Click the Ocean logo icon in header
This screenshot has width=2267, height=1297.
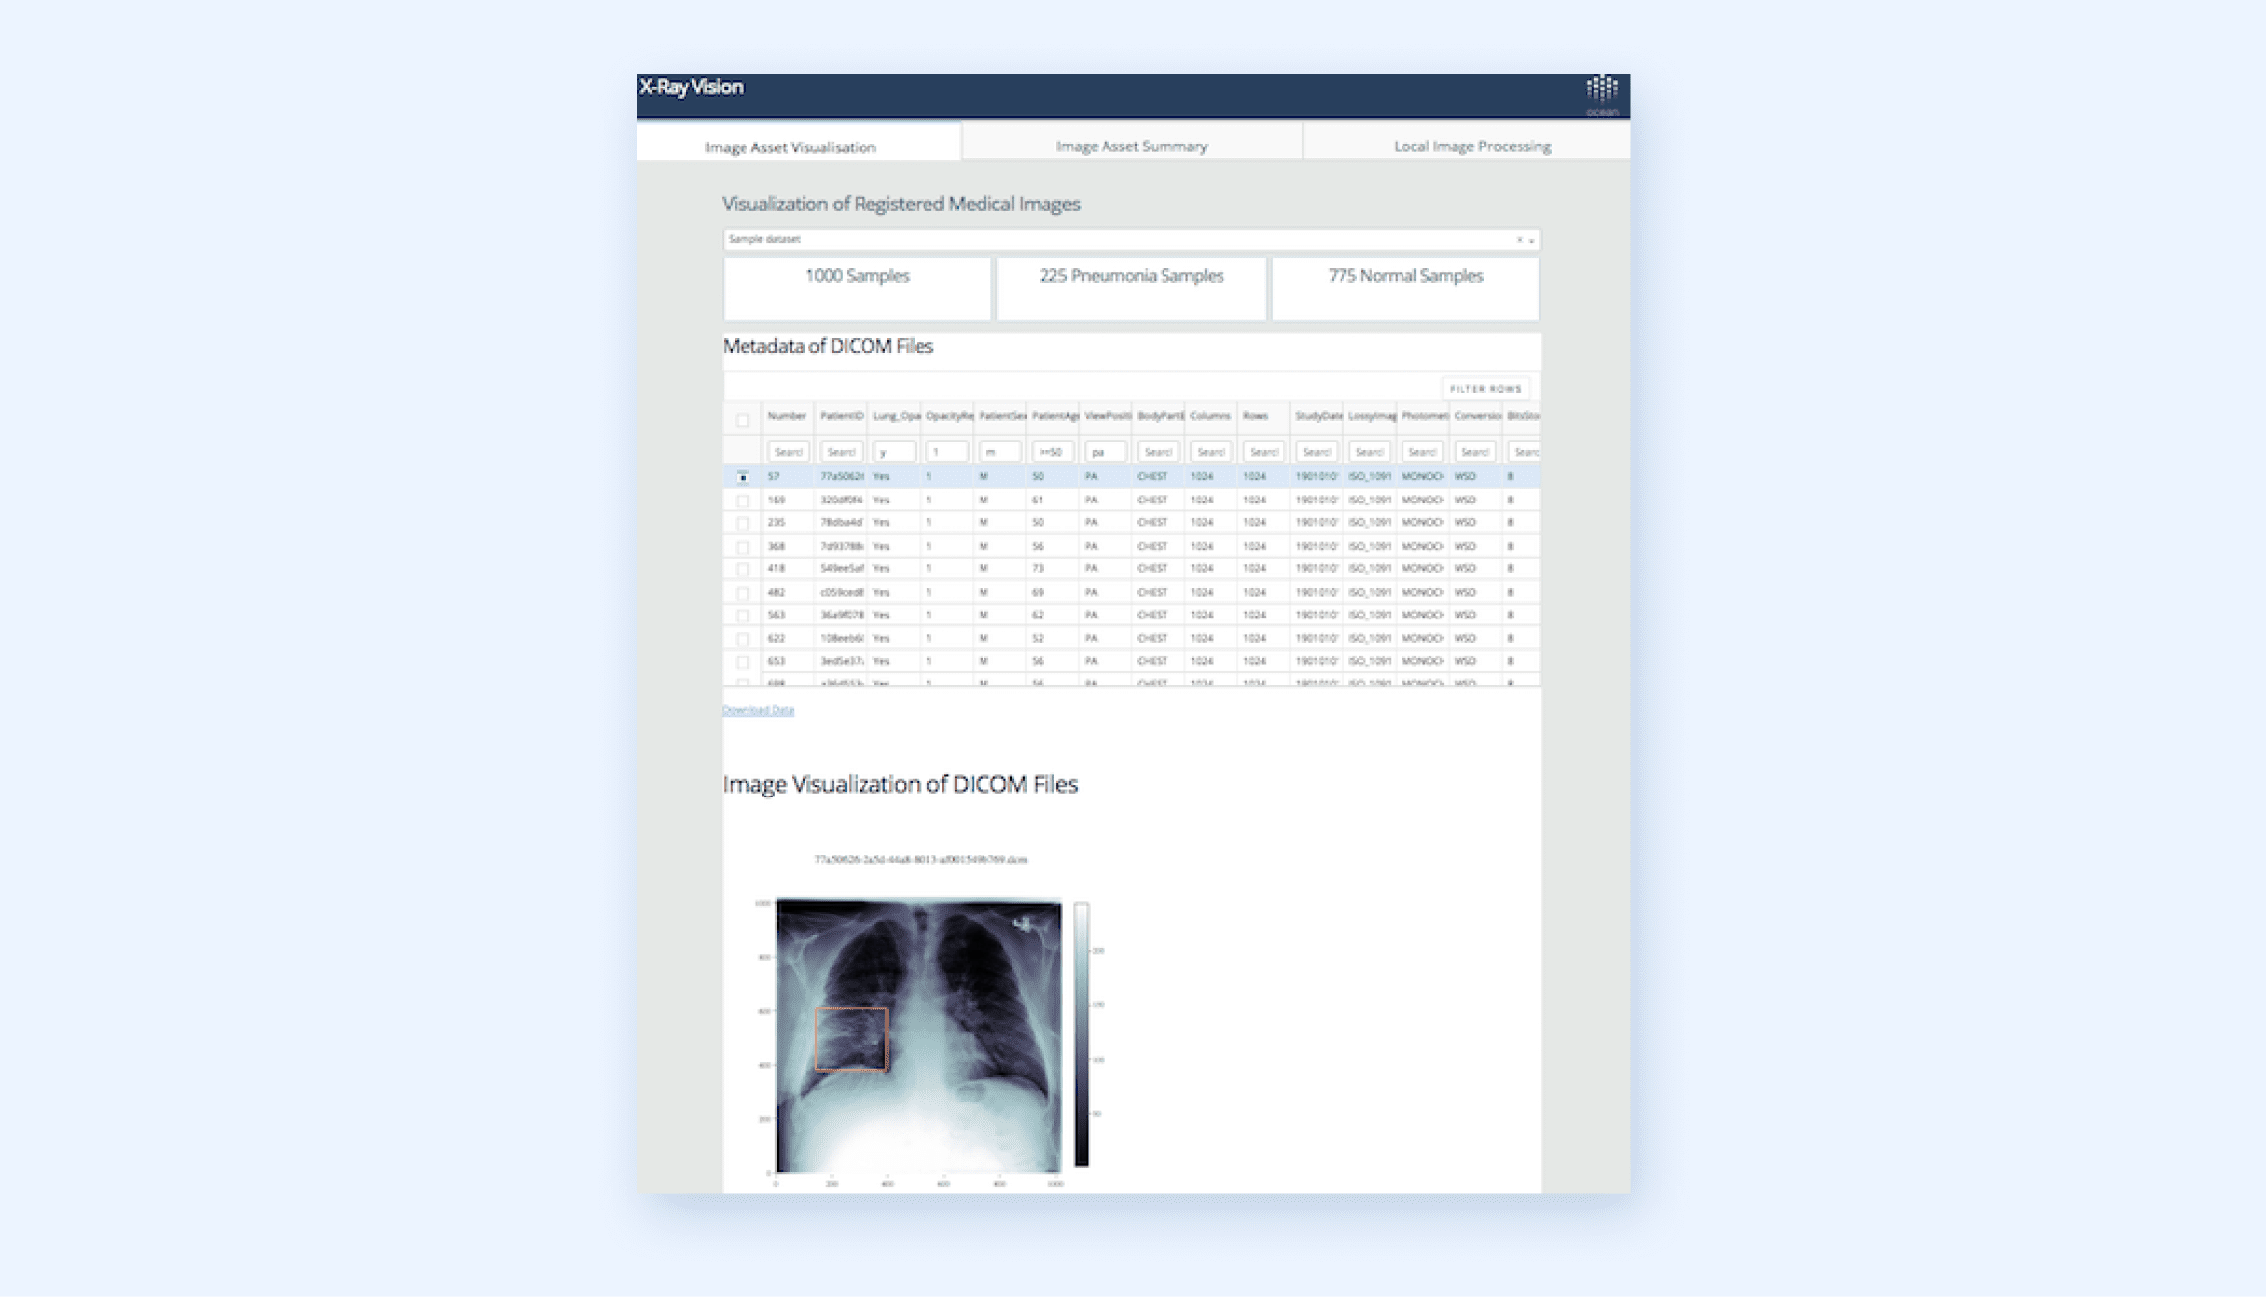pyautogui.click(x=1602, y=90)
